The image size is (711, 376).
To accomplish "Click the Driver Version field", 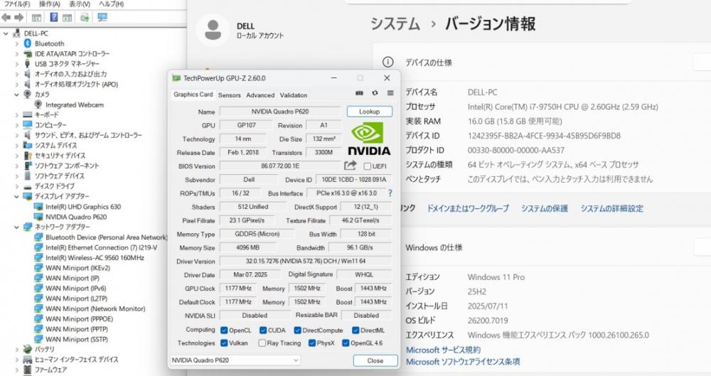I will tap(306, 262).
